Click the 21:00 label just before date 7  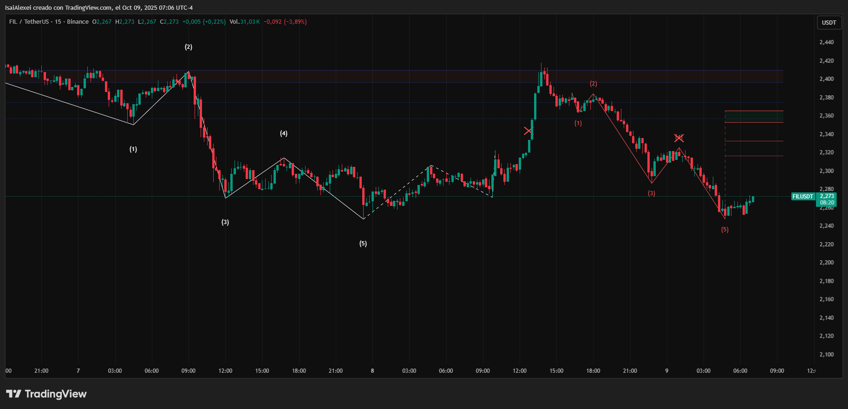(x=41, y=371)
